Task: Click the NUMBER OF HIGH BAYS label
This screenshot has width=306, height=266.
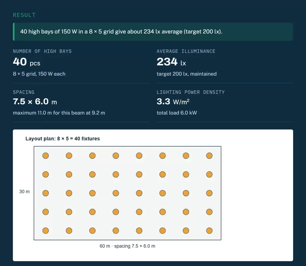Action: pos(42,51)
